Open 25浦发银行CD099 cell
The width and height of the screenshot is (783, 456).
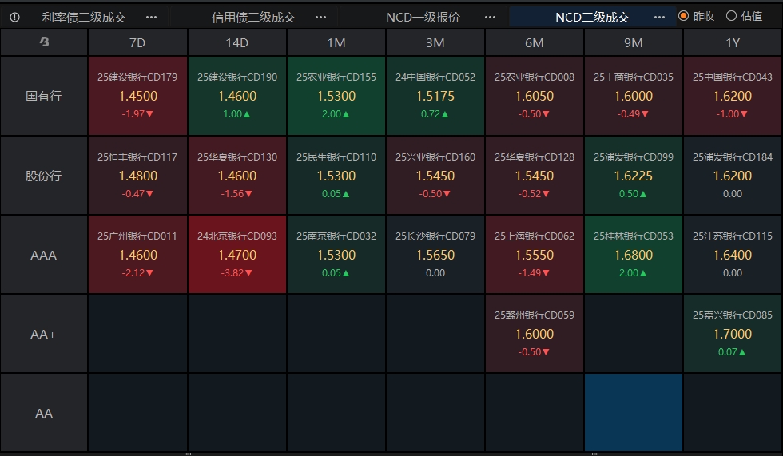click(x=633, y=176)
